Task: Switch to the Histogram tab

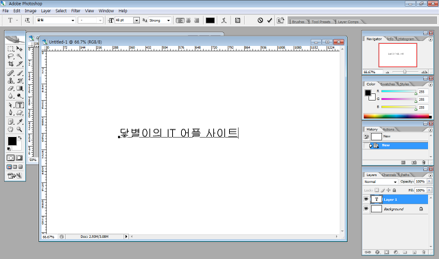Action: pos(406,39)
